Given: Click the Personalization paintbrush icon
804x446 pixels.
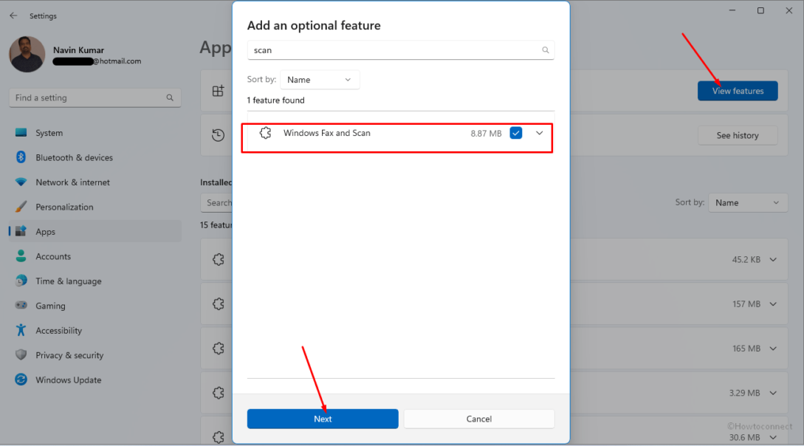Looking at the screenshot, I should (x=21, y=207).
